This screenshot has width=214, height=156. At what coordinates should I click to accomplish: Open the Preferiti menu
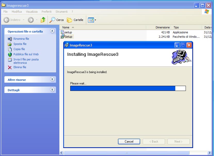(46, 12)
